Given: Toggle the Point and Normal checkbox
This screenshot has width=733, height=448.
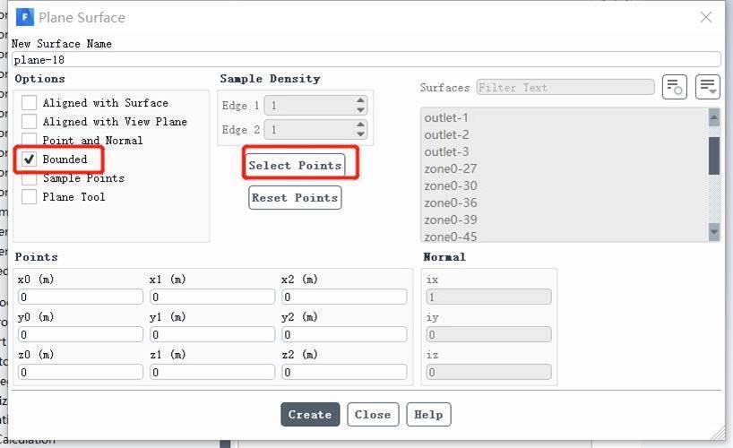Looking at the screenshot, I should [x=29, y=140].
